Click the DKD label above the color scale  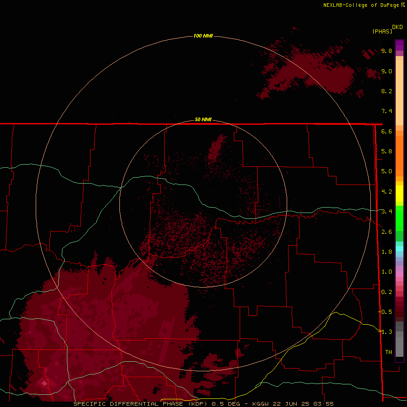tap(397, 27)
